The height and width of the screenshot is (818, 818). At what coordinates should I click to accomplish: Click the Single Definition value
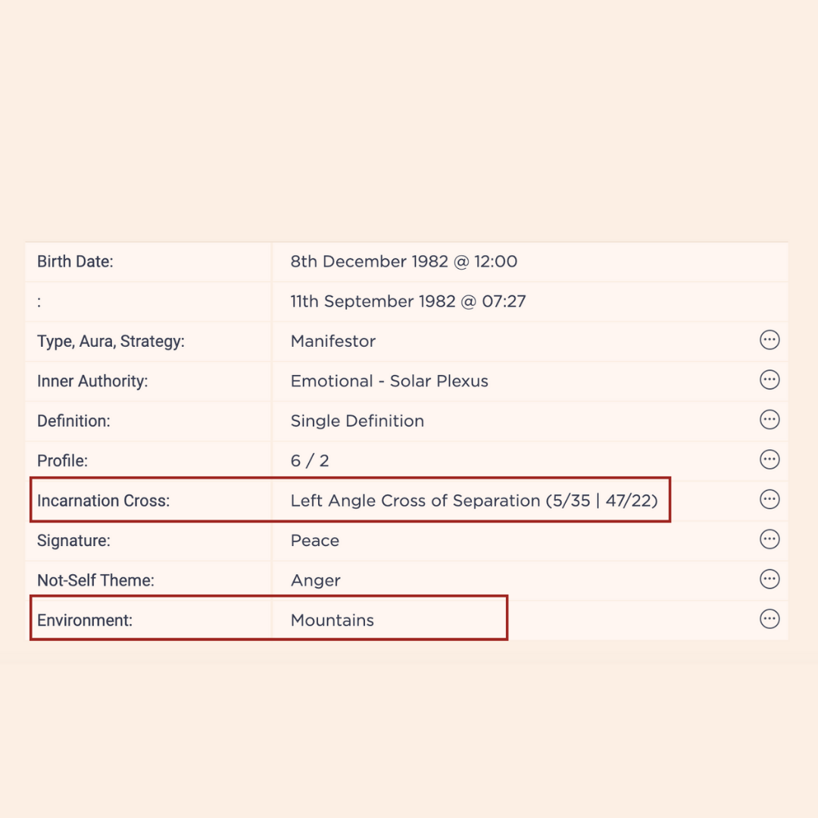(x=357, y=421)
